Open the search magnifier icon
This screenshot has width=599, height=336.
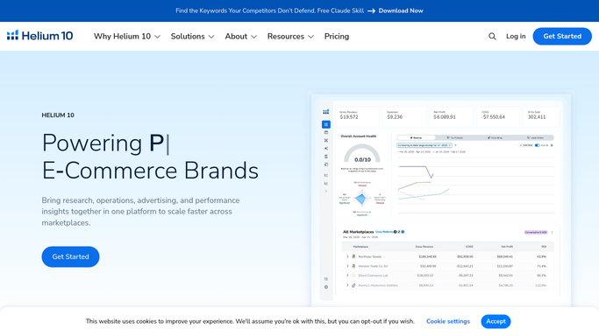tap(492, 36)
